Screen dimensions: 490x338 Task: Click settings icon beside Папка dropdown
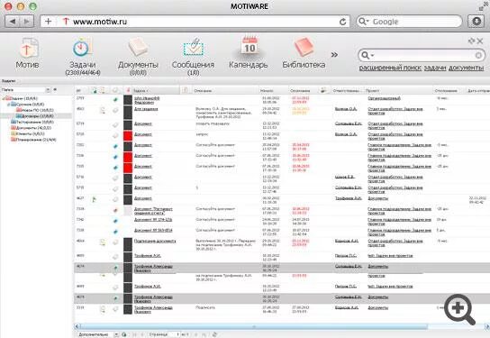(x=55, y=90)
